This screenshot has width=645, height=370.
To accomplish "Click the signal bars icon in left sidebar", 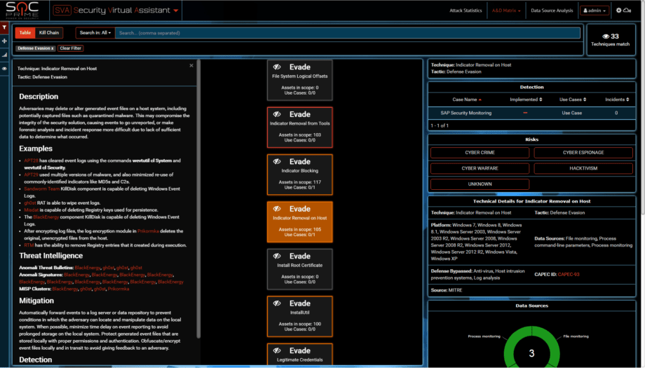I will coord(4,54).
